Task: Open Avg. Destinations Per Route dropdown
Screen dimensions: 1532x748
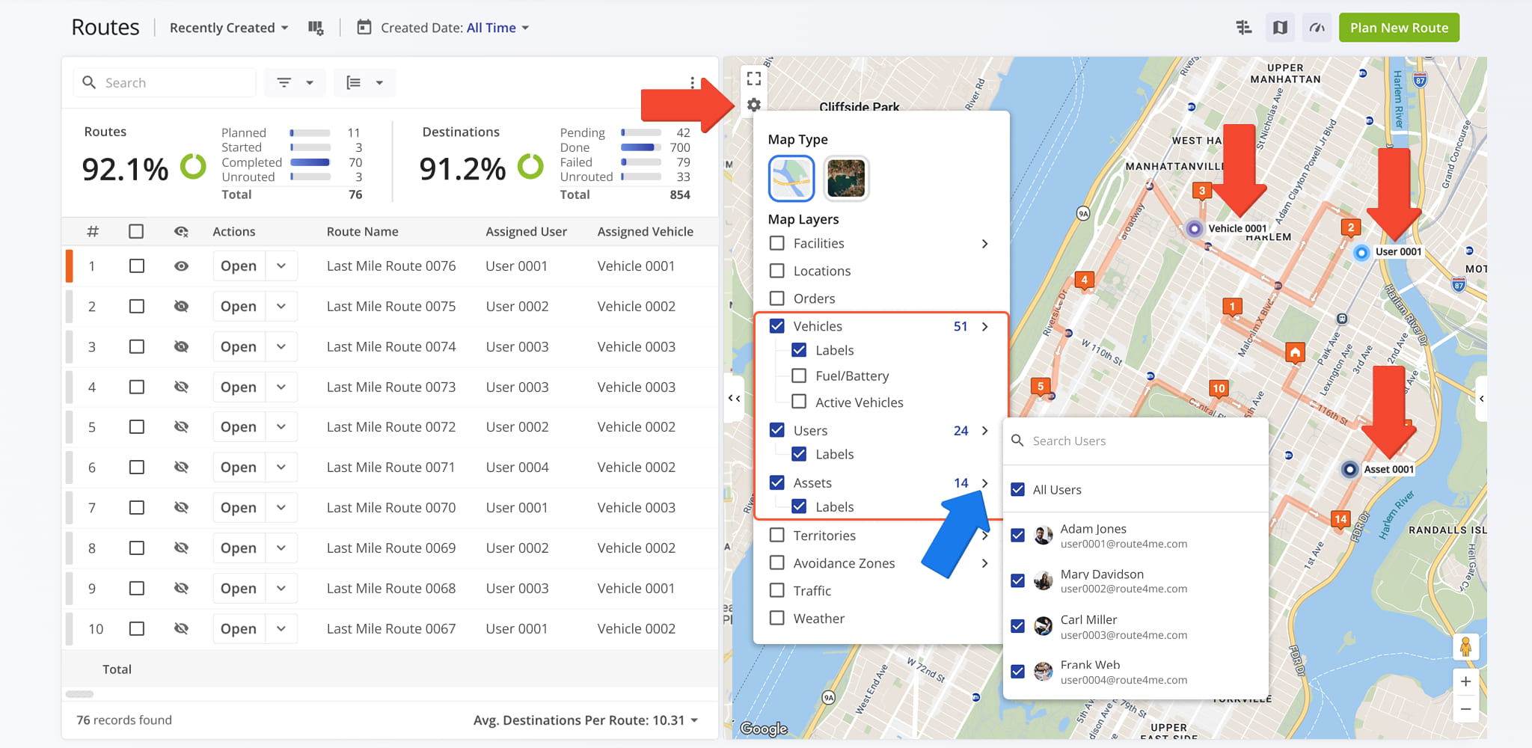Action: 586,720
